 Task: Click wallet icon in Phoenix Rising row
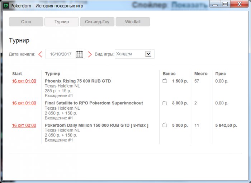(x=165, y=81)
